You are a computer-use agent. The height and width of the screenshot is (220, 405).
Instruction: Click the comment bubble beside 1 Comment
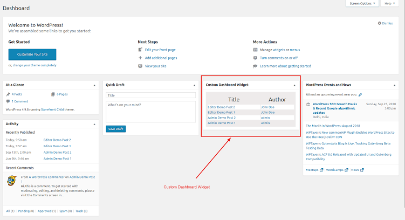pyautogui.click(x=8, y=101)
